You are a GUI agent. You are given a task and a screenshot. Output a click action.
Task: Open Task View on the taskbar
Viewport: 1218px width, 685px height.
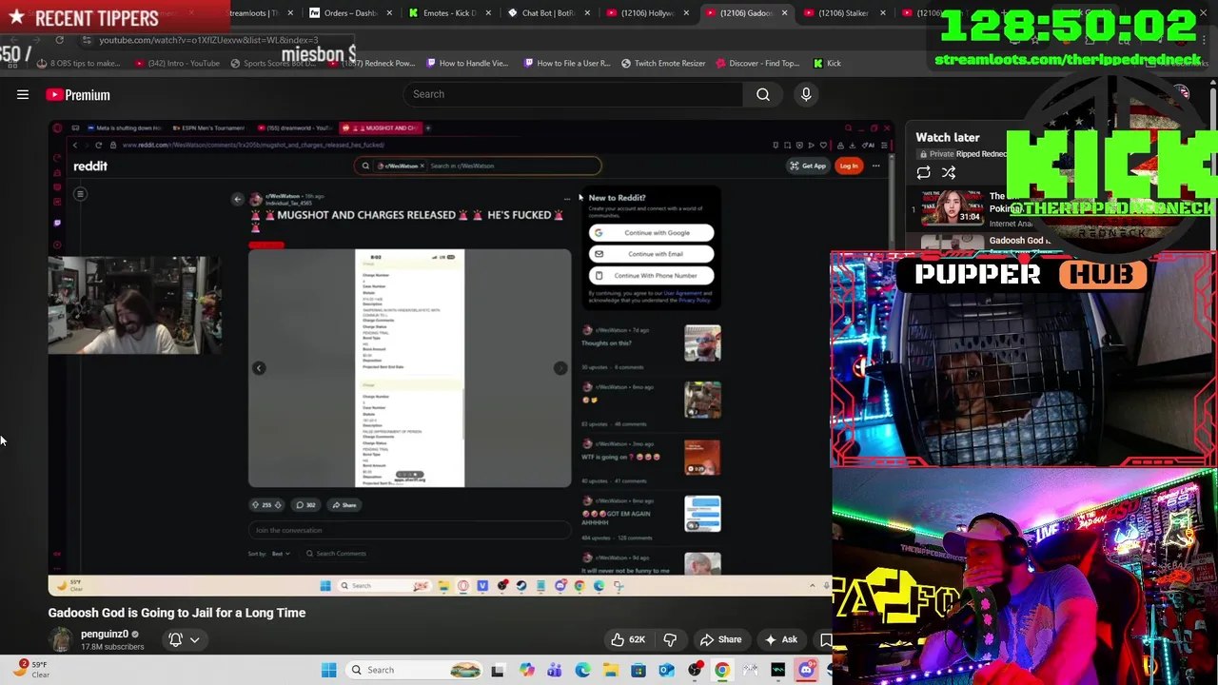pos(498,670)
